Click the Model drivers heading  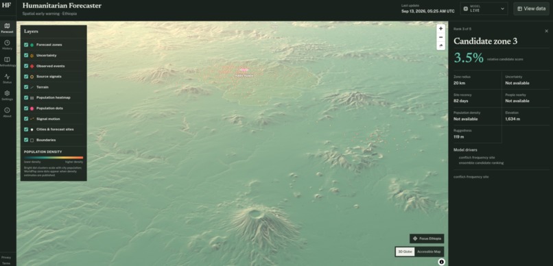(465, 149)
